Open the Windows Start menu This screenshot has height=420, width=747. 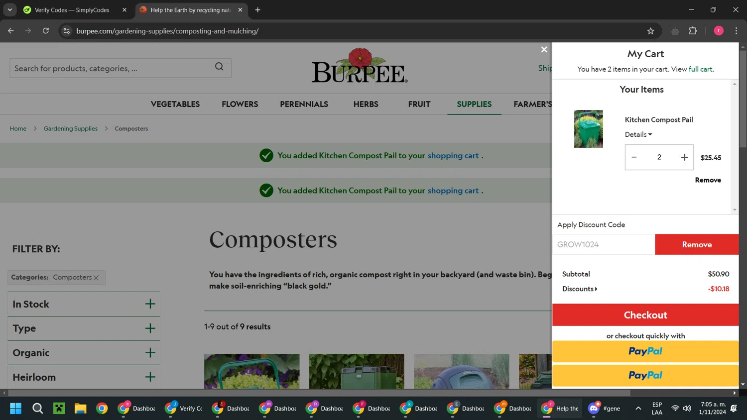pos(16,409)
